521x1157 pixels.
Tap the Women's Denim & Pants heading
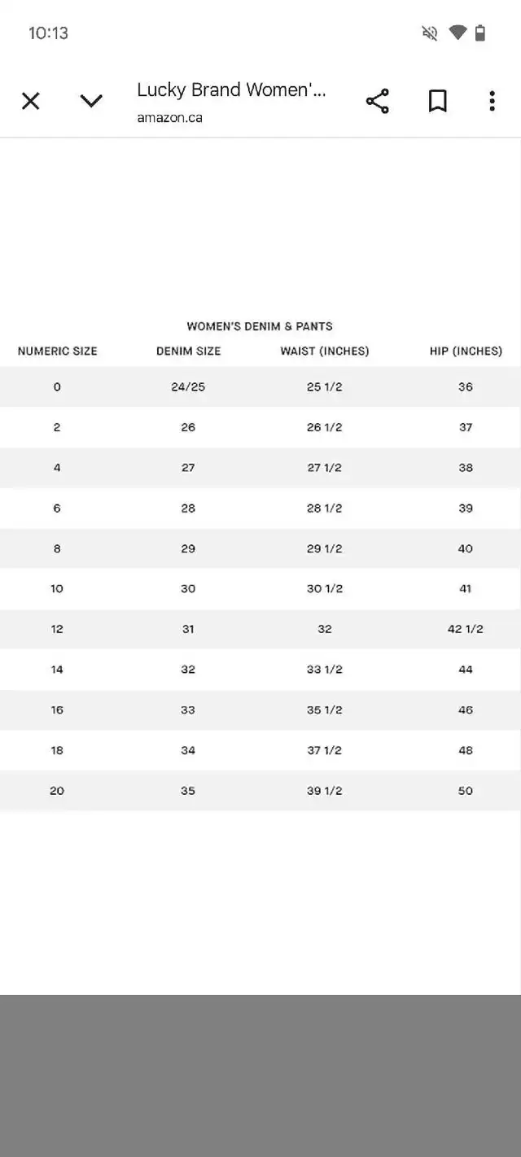(260, 326)
